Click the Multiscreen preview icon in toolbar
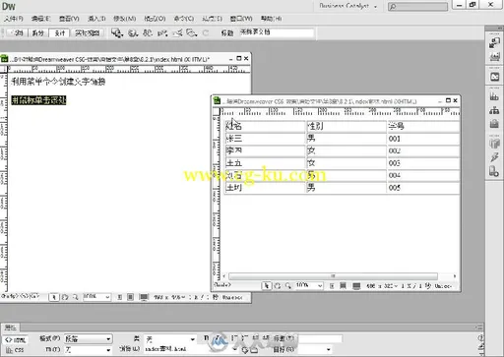Image resolution: width=504 pixels, height=357 pixels. pos(117,32)
